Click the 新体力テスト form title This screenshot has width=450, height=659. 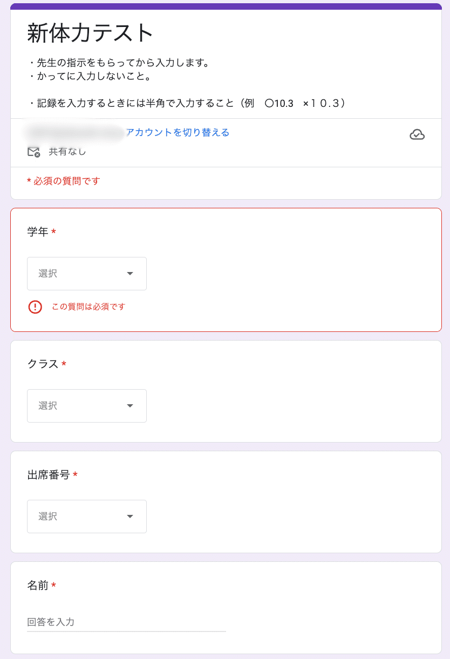point(91,33)
